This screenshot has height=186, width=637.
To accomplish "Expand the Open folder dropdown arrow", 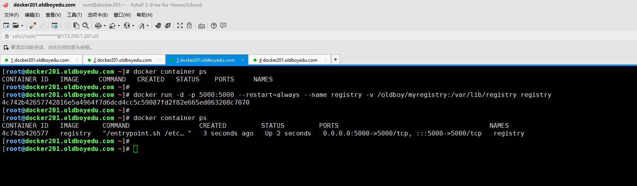I will coord(22,26).
